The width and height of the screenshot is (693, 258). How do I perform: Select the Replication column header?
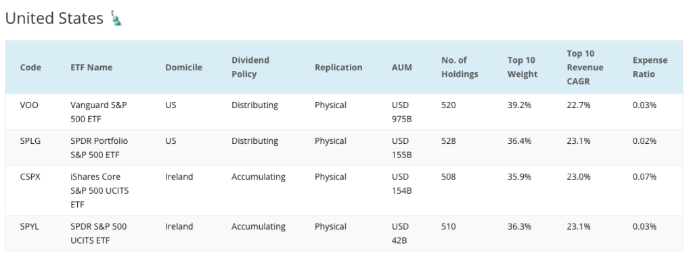(338, 67)
